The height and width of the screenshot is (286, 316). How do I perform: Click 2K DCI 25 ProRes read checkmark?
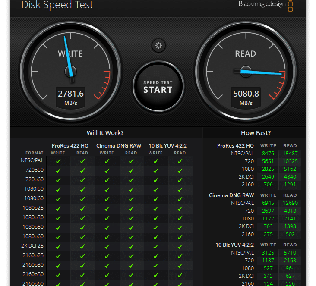82,246
